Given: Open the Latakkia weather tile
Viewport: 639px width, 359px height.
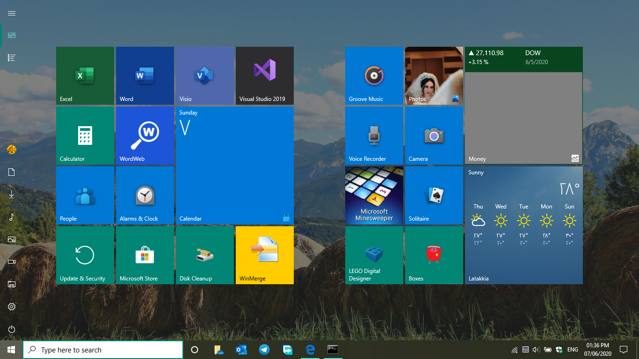Looking at the screenshot, I should [x=524, y=225].
